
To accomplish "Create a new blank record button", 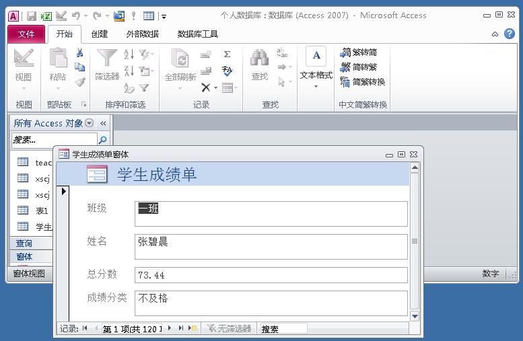I will pyautogui.click(x=193, y=328).
